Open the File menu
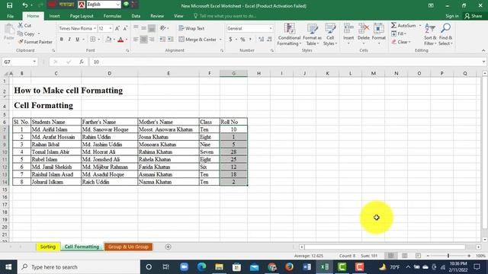 (x=10, y=16)
